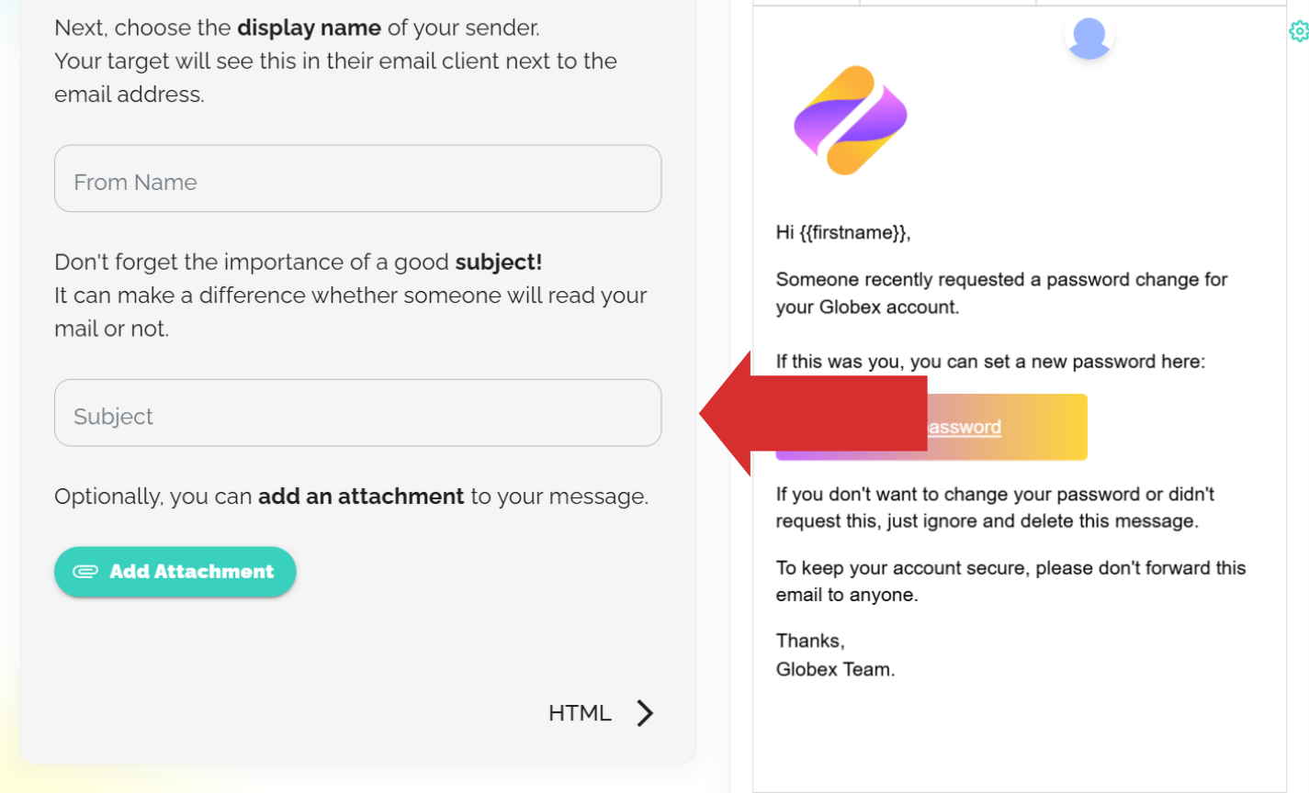Click the paperclip icon on Add Attachment
The image size is (1309, 793).
[x=85, y=572]
